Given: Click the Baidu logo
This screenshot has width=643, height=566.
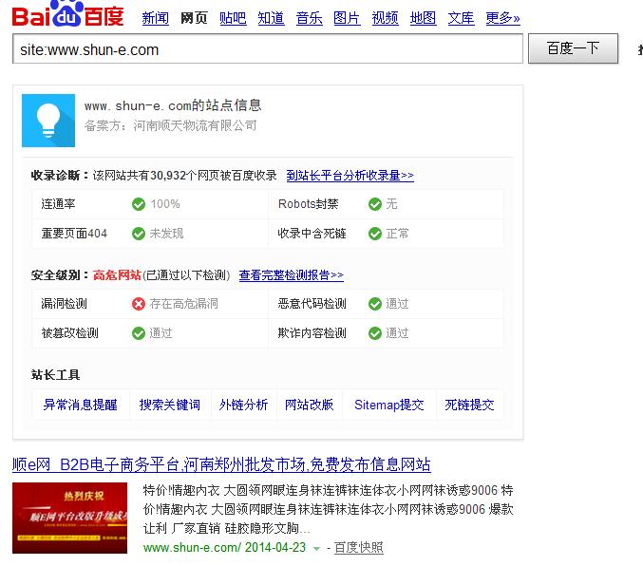Looking at the screenshot, I should coord(68,16).
